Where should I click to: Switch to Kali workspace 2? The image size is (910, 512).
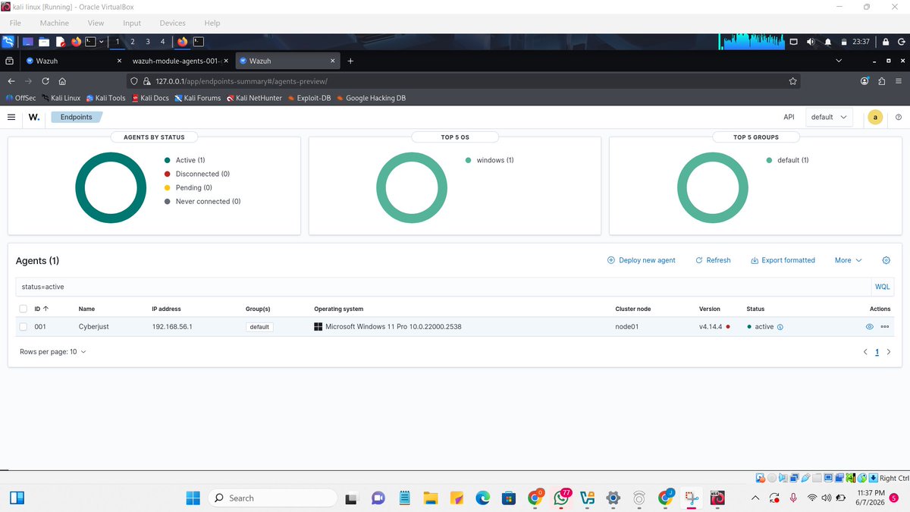click(133, 42)
